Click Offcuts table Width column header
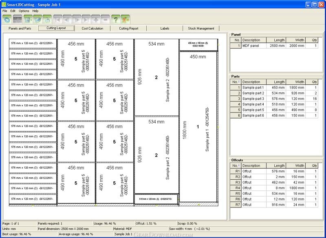The image size is (326, 238). click(x=296, y=166)
